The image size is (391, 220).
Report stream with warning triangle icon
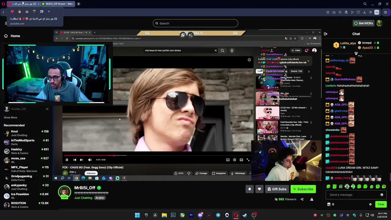(x=312, y=199)
